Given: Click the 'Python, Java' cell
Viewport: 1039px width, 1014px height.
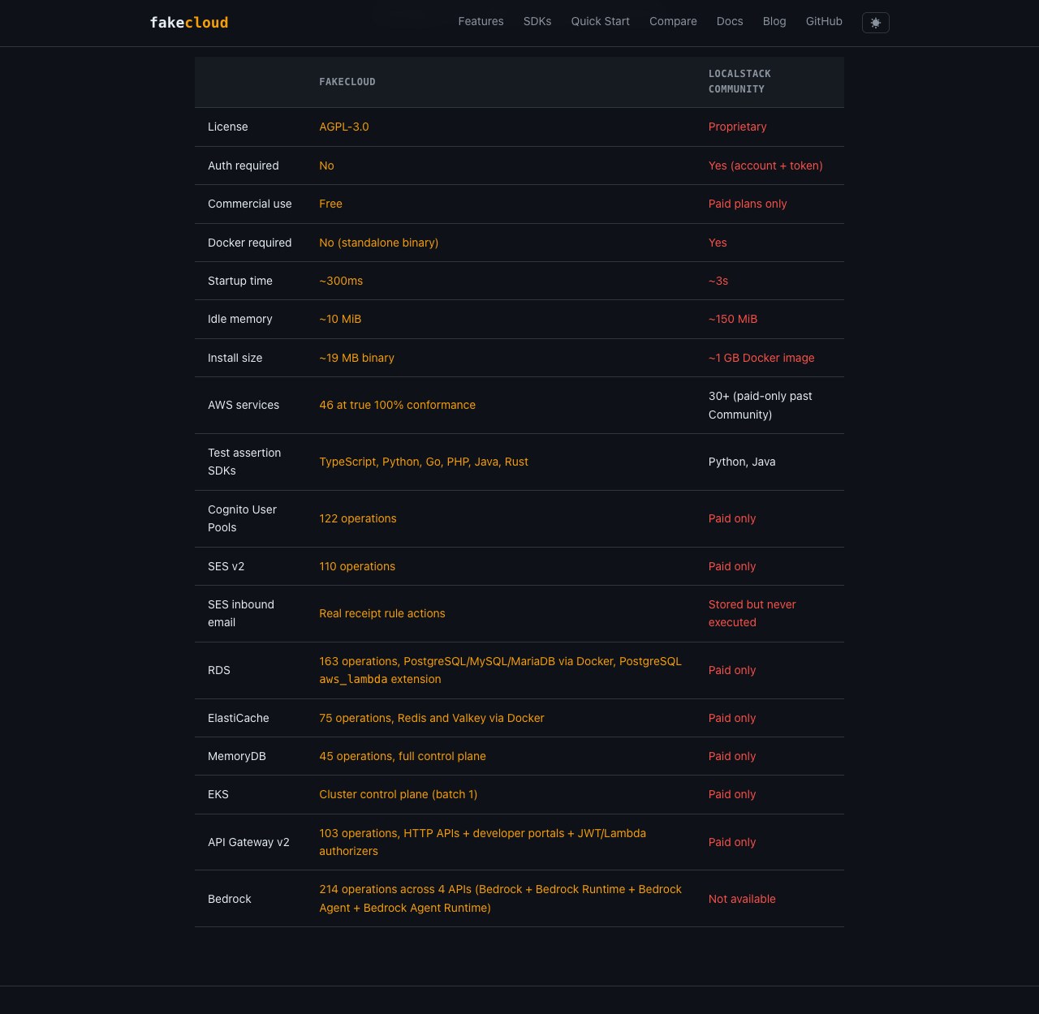Looking at the screenshot, I should tap(742, 462).
